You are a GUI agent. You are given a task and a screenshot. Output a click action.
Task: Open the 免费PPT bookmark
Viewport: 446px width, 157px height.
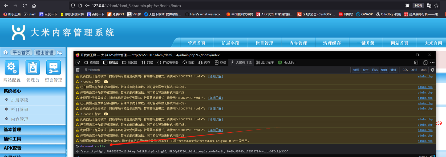116,14
